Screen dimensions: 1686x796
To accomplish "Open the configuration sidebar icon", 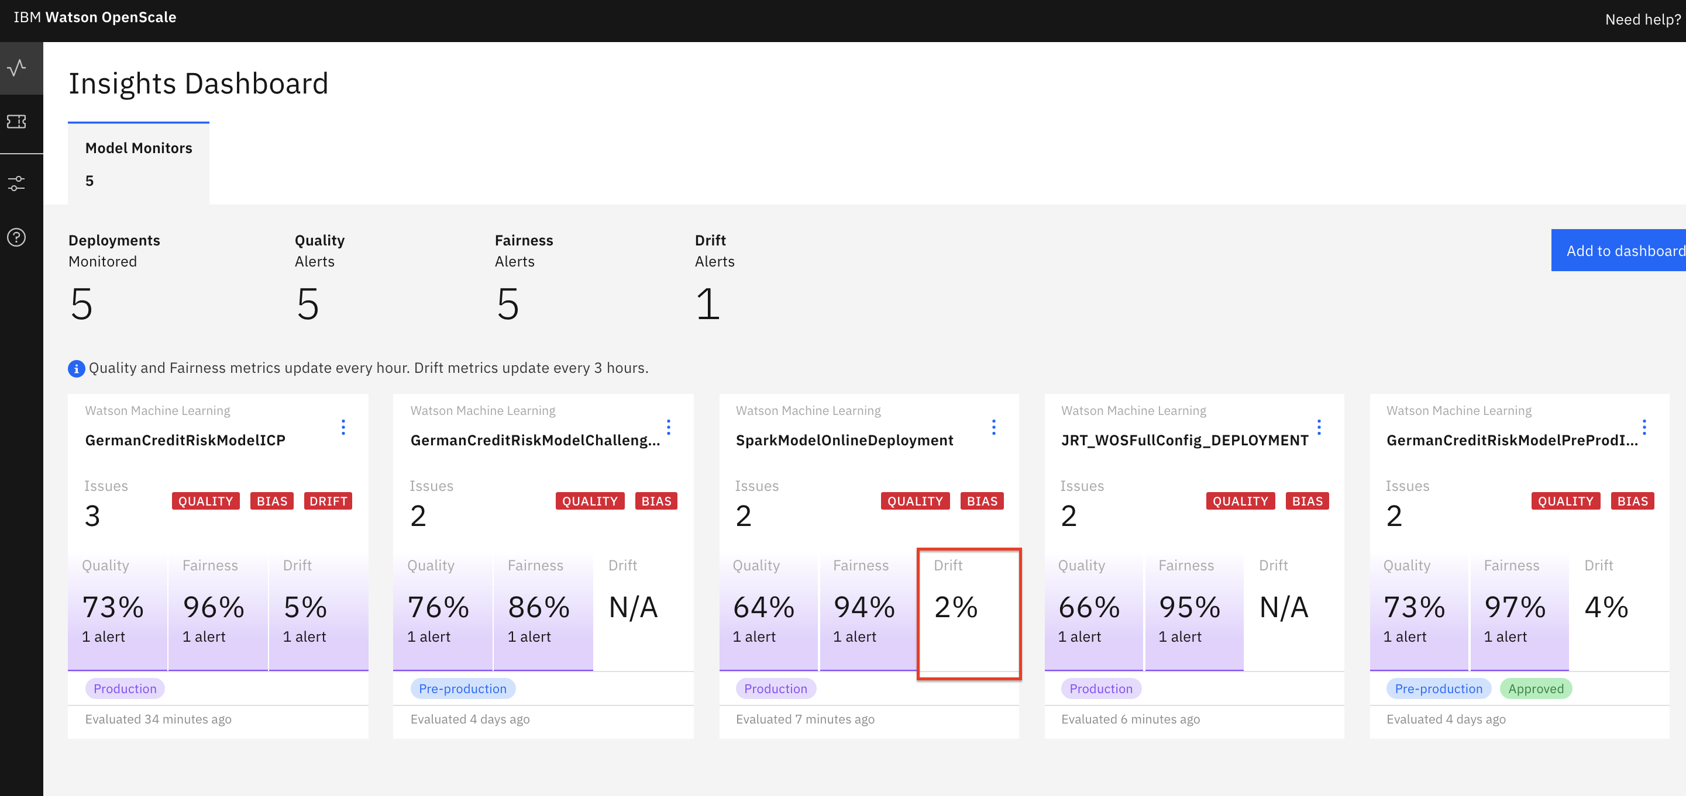I will 17,183.
